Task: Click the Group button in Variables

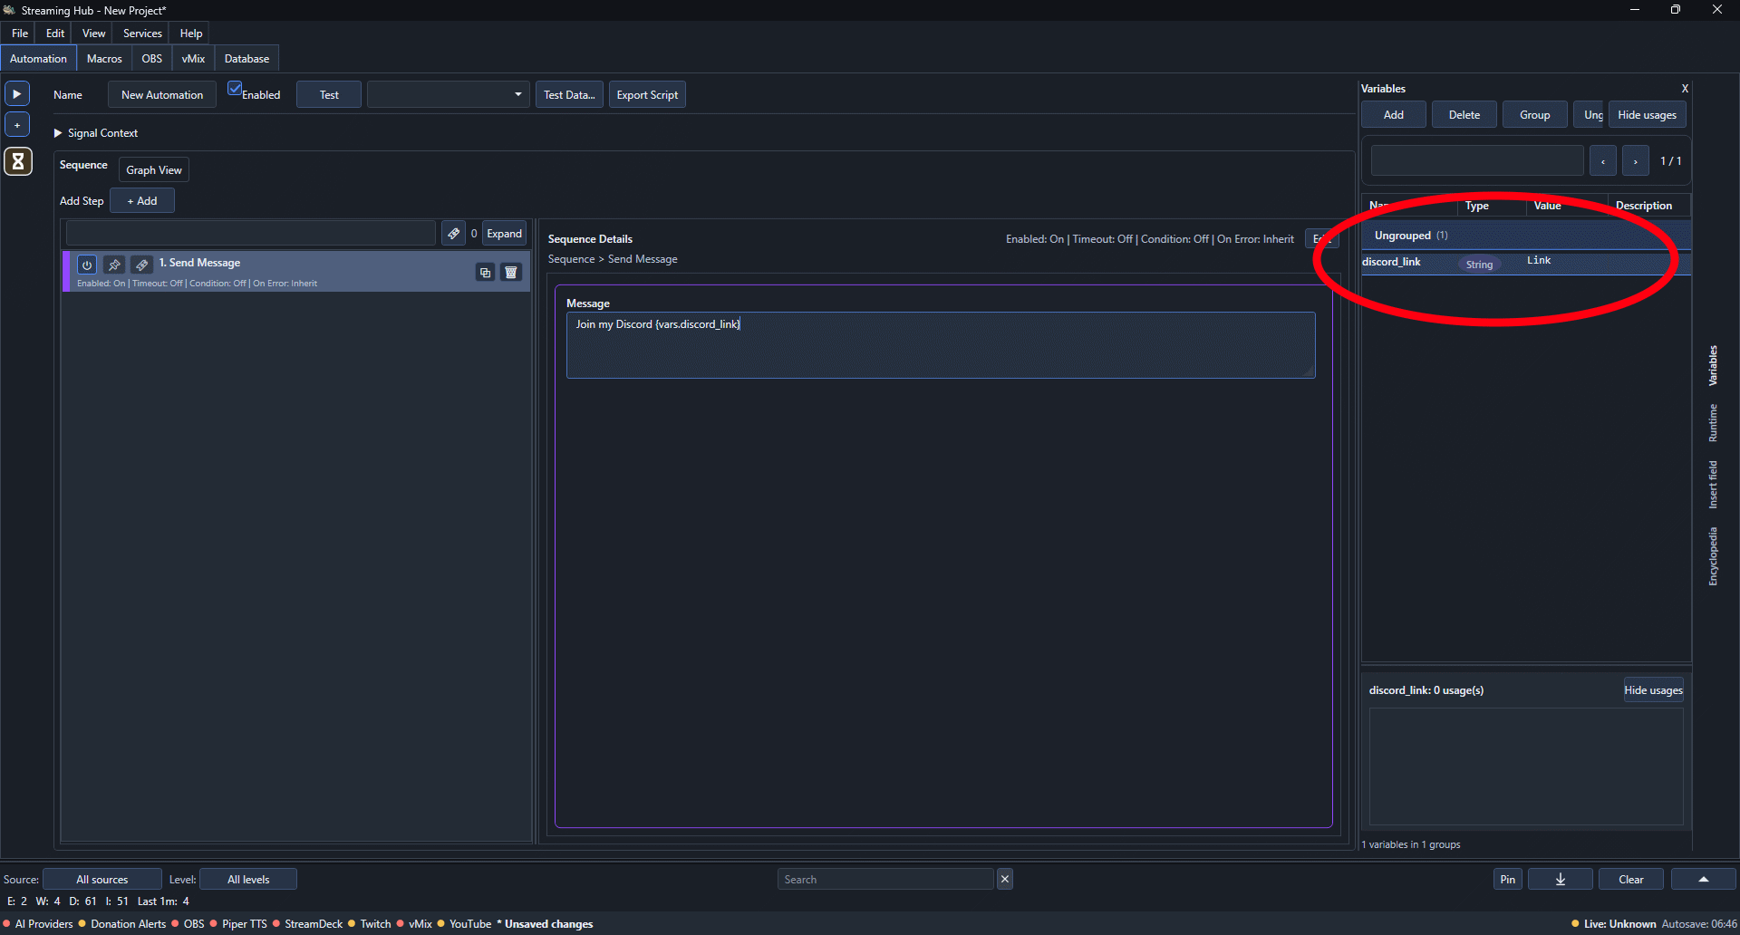Action: pyautogui.click(x=1534, y=114)
